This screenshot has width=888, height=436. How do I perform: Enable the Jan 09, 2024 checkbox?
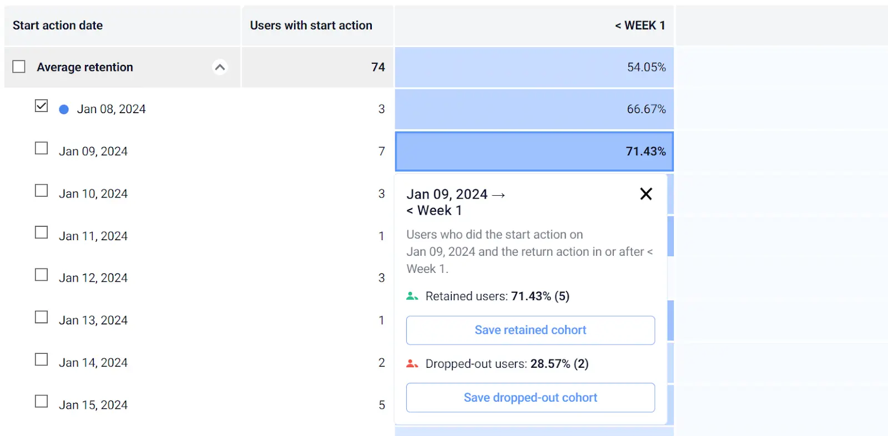pyautogui.click(x=41, y=148)
